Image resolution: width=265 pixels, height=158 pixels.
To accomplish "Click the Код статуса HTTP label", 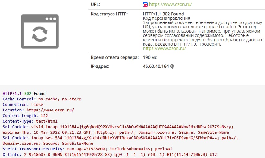I will pos(109,14).
